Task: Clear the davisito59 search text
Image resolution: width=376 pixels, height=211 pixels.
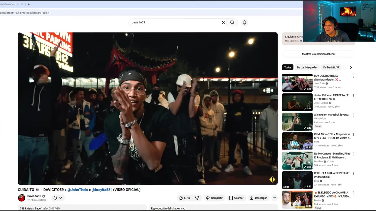Action: 223,23
